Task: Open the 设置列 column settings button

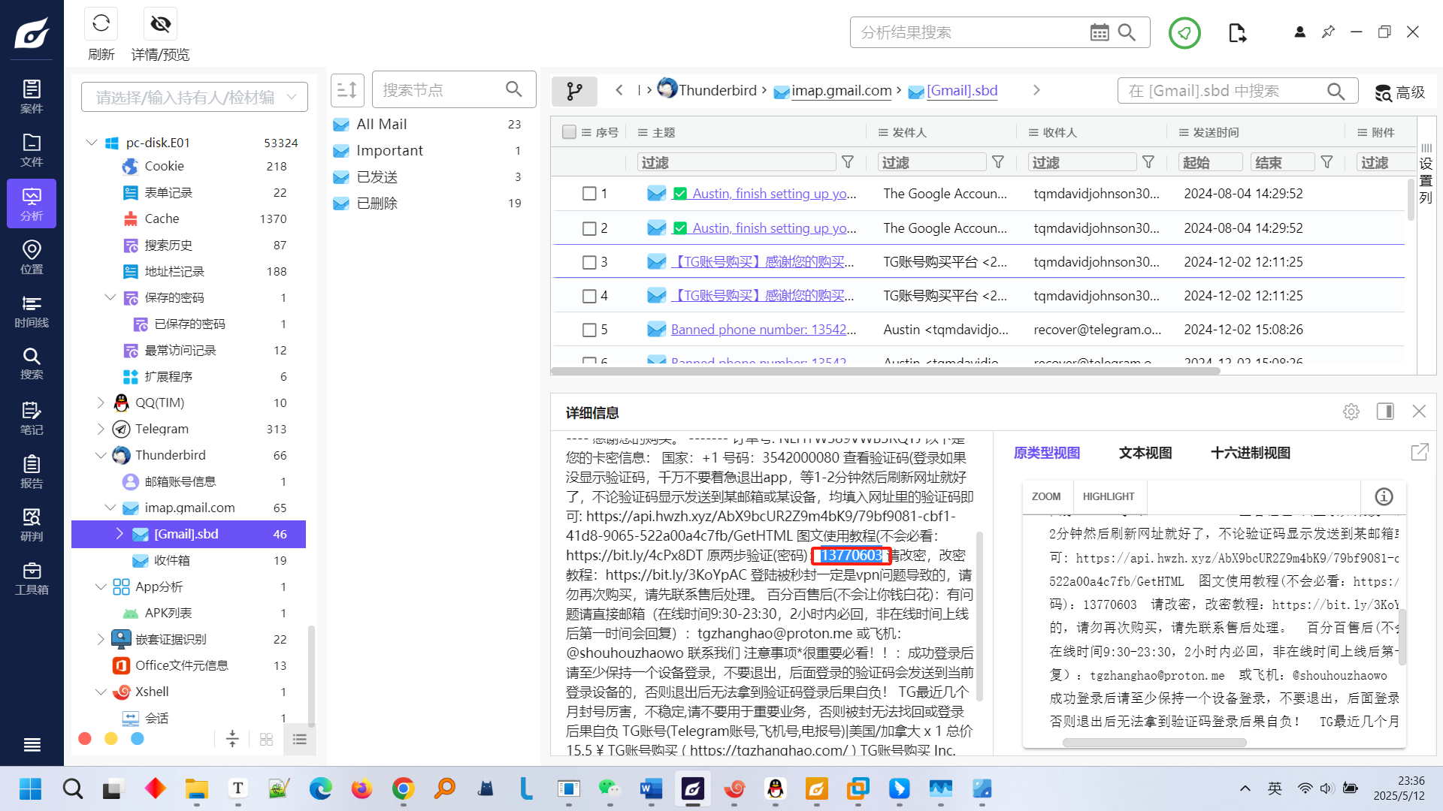Action: 1426,175
